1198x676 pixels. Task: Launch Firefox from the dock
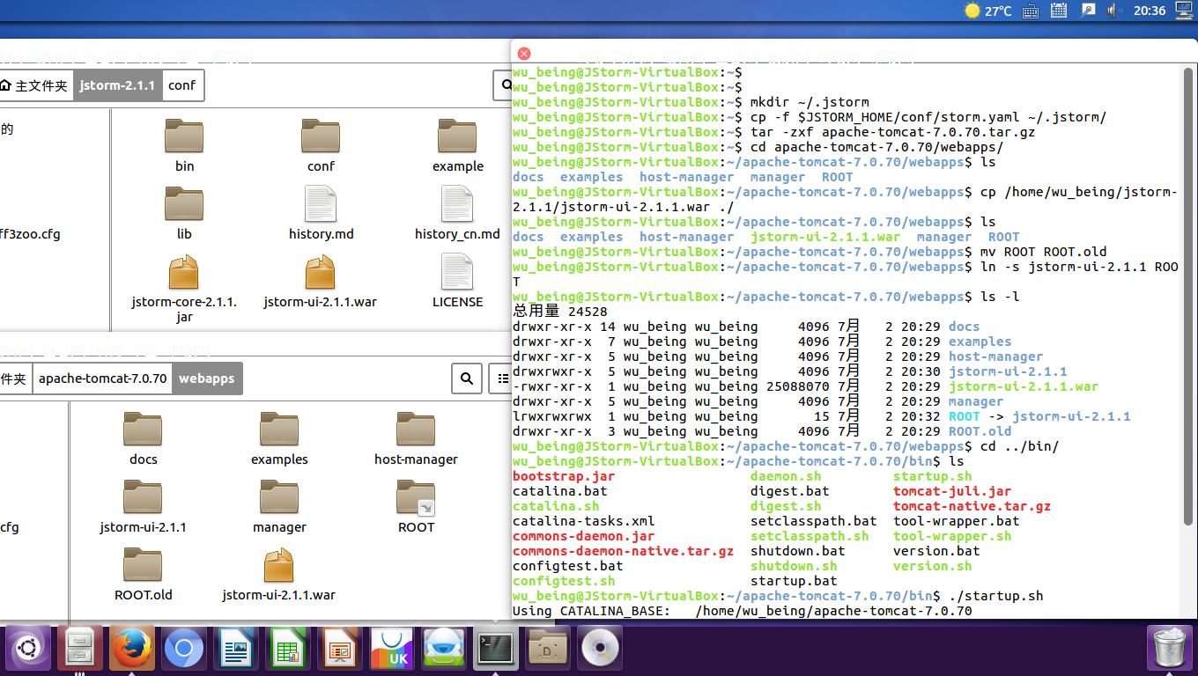pos(131,650)
